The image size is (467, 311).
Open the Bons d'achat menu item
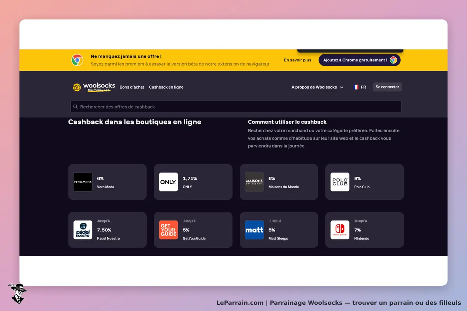[x=132, y=87]
